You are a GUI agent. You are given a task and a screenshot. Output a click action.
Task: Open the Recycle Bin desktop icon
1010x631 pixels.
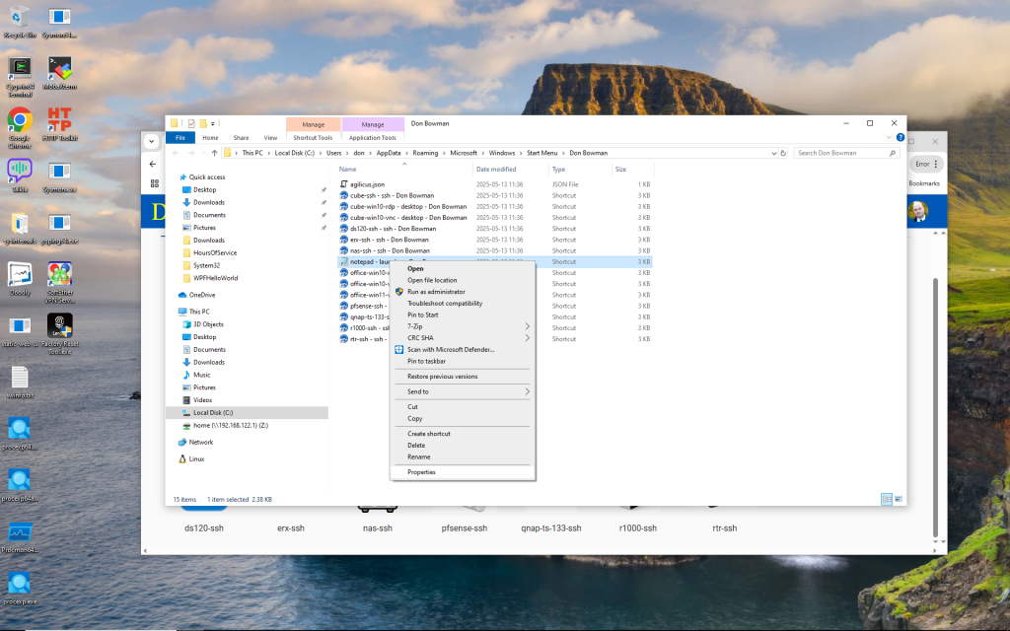tap(19, 16)
